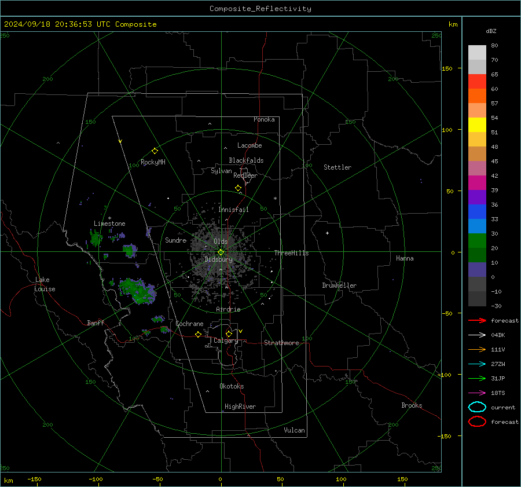Click the Lake Louise label
Viewport: 521px width, 487px height.
pyautogui.click(x=45, y=284)
